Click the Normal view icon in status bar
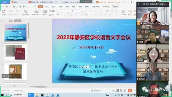Image resolution: width=172 pixels, height=97 pixels. coord(118,91)
